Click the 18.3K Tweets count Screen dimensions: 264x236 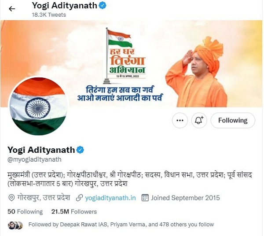coord(49,15)
